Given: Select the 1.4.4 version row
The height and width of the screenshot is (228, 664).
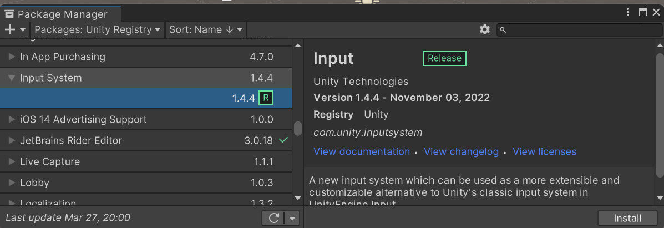Looking at the screenshot, I should coord(146,98).
